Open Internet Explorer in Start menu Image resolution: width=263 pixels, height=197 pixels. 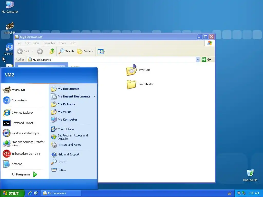tap(25, 113)
